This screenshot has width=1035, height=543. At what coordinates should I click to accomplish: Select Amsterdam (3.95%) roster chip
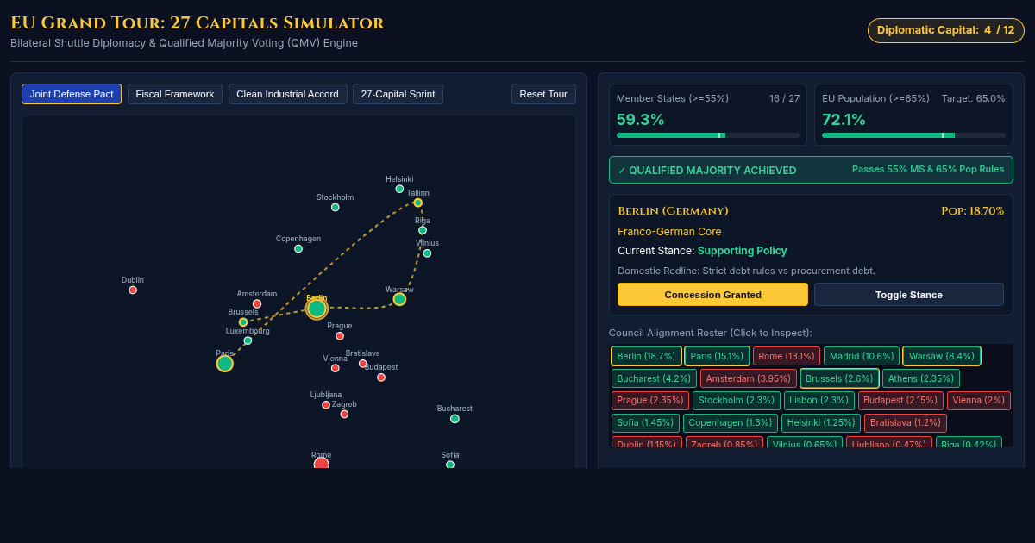point(749,378)
